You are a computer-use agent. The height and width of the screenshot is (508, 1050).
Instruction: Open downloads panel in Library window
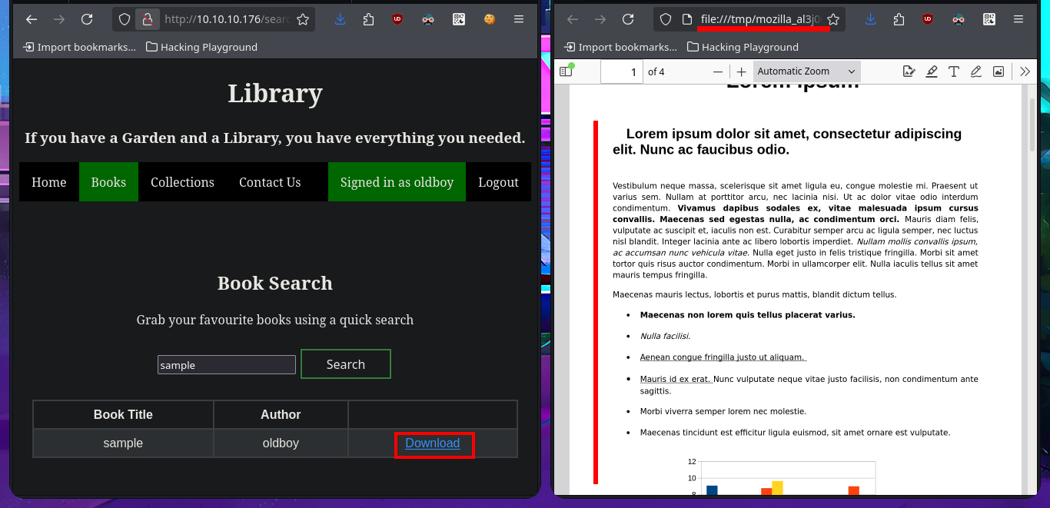pos(341,19)
